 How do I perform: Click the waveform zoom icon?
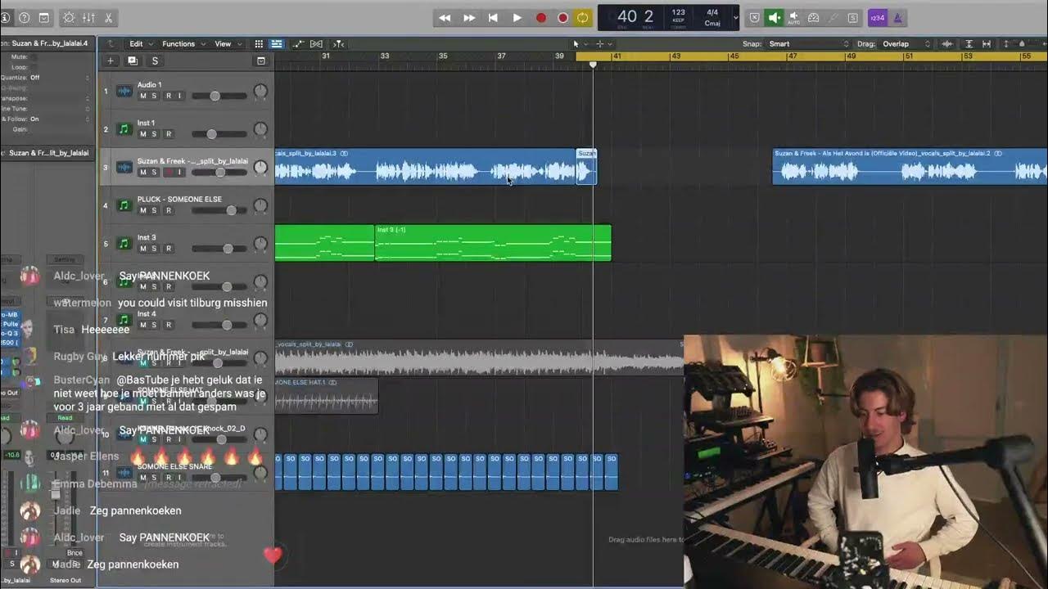pos(947,43)
